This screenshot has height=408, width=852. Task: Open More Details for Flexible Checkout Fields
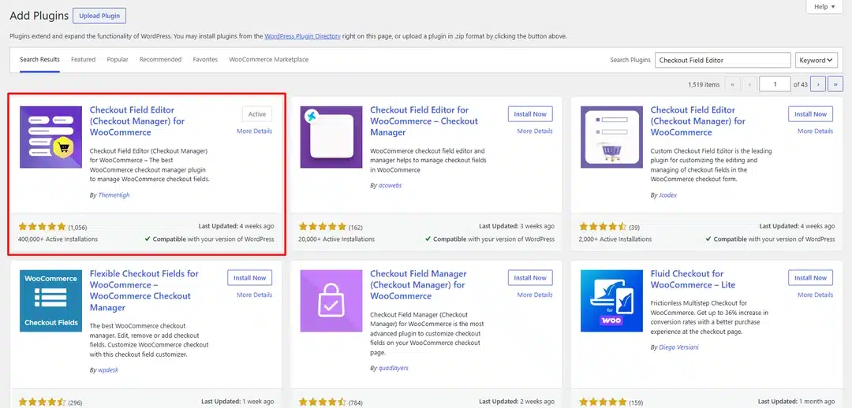coord(254,295)
